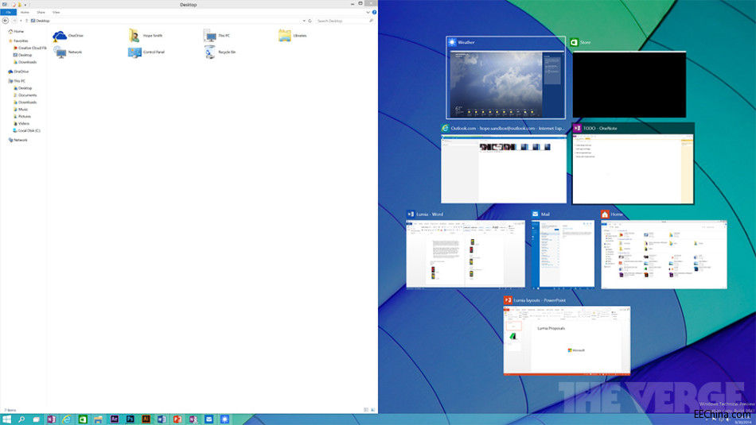Open Documents under This PC
The width and height of the screenshot is (756, 425).
pos(25,95)
